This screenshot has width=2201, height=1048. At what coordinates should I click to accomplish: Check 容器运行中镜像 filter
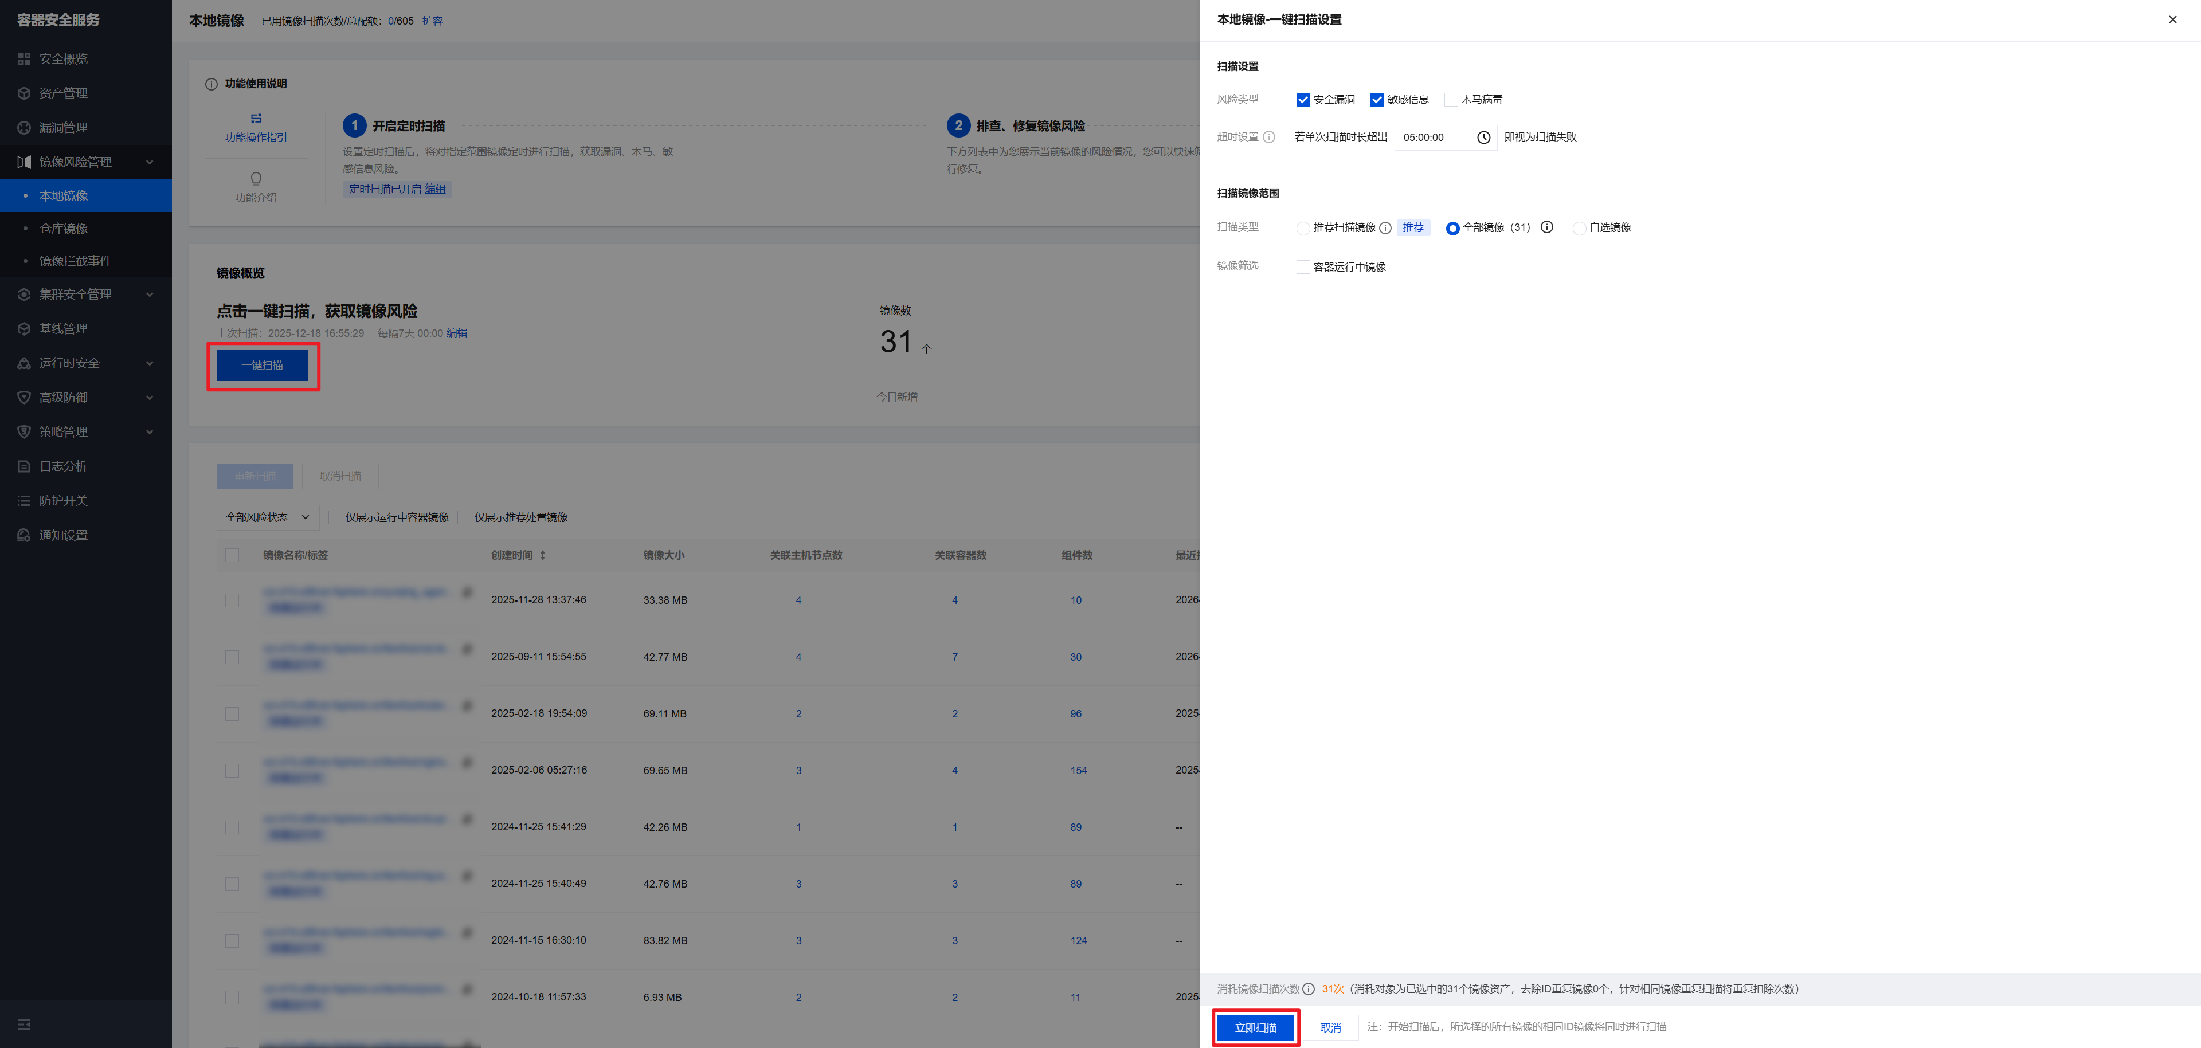pos(1303,268)
